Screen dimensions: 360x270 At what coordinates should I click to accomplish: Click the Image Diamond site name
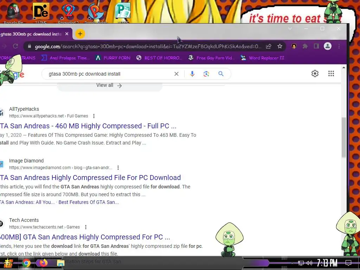[x=26, y=161]
